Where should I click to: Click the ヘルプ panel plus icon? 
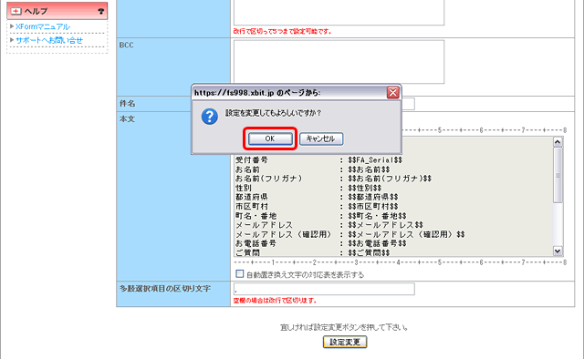[x=16, y=11]
